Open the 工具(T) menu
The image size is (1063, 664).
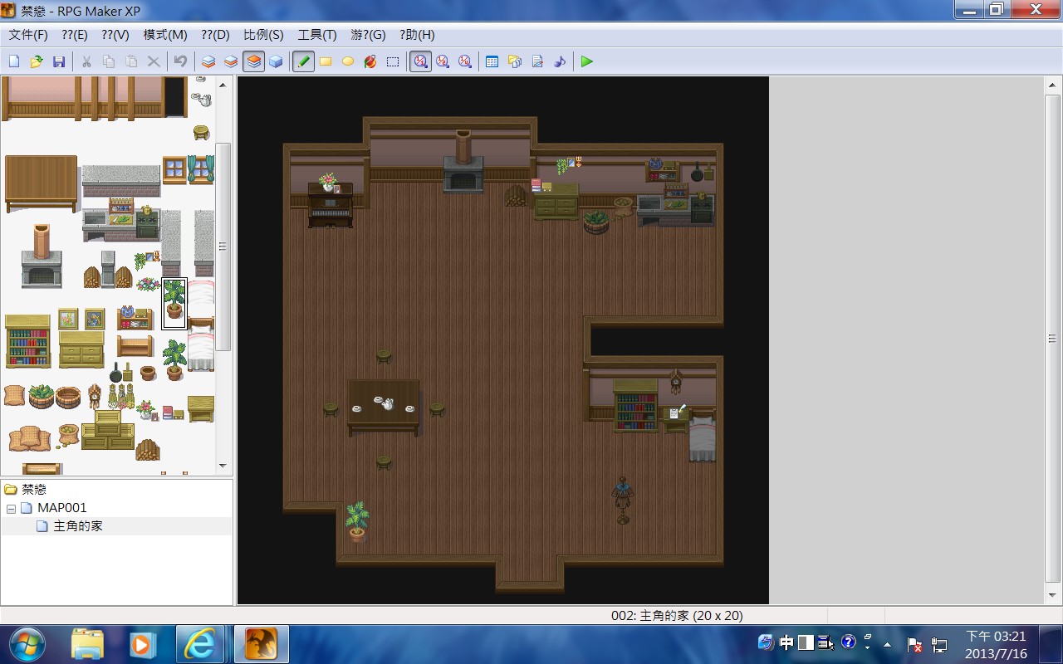[317, 35]
